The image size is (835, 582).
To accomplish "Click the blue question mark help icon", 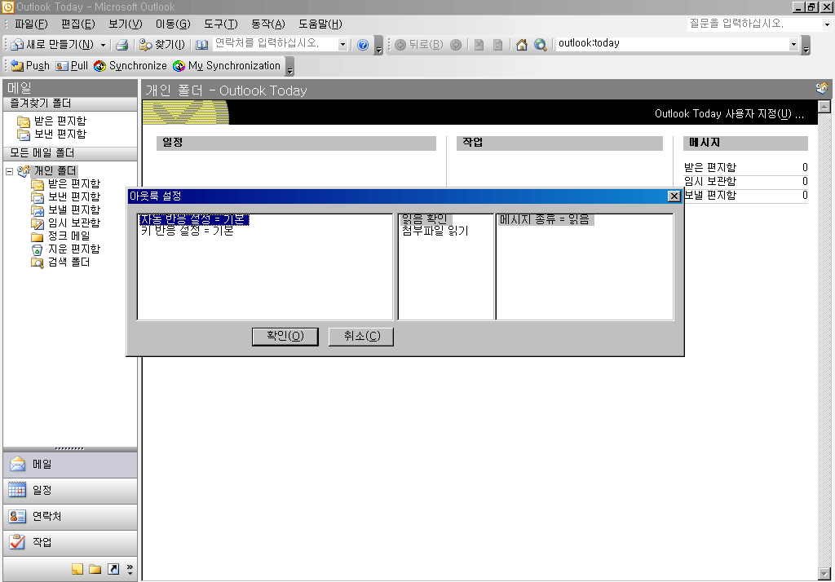I will [x=363, y=45].
